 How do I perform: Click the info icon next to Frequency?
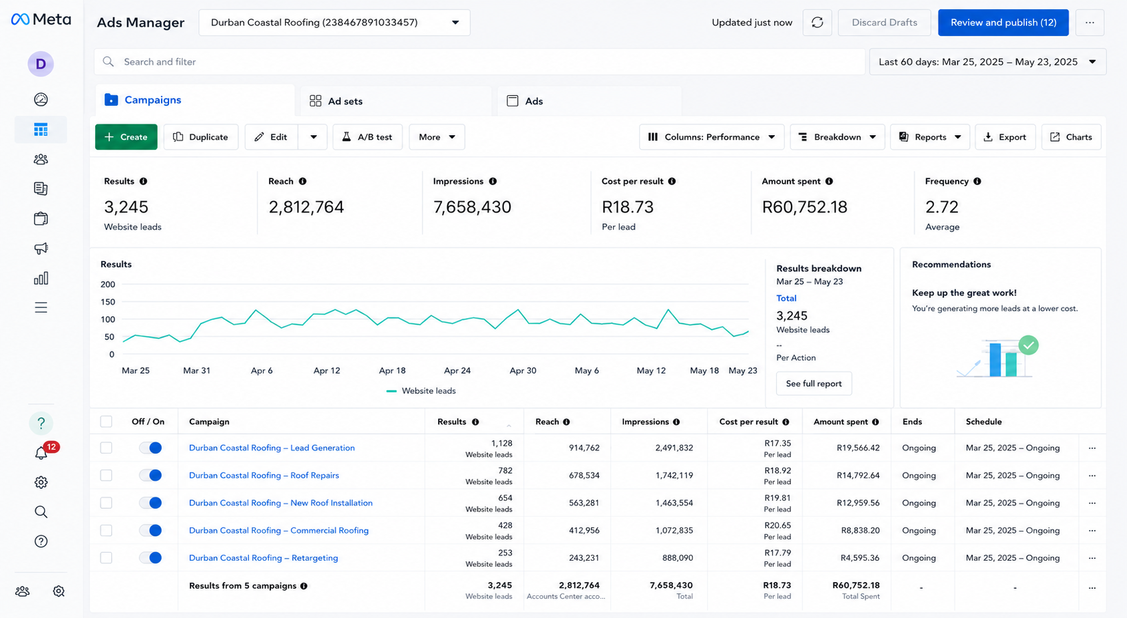977,182
